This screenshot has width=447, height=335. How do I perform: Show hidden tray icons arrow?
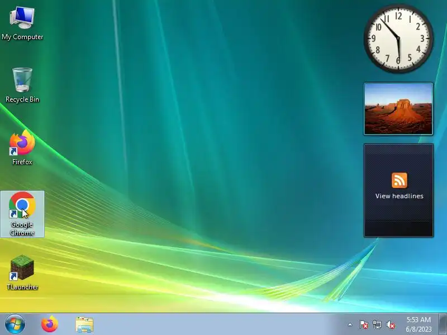coord(350,324)
